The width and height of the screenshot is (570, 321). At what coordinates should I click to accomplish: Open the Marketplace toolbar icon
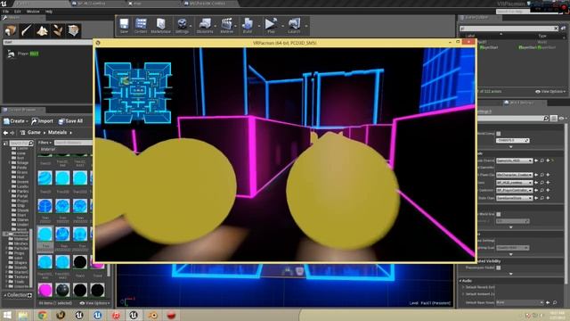160,26
